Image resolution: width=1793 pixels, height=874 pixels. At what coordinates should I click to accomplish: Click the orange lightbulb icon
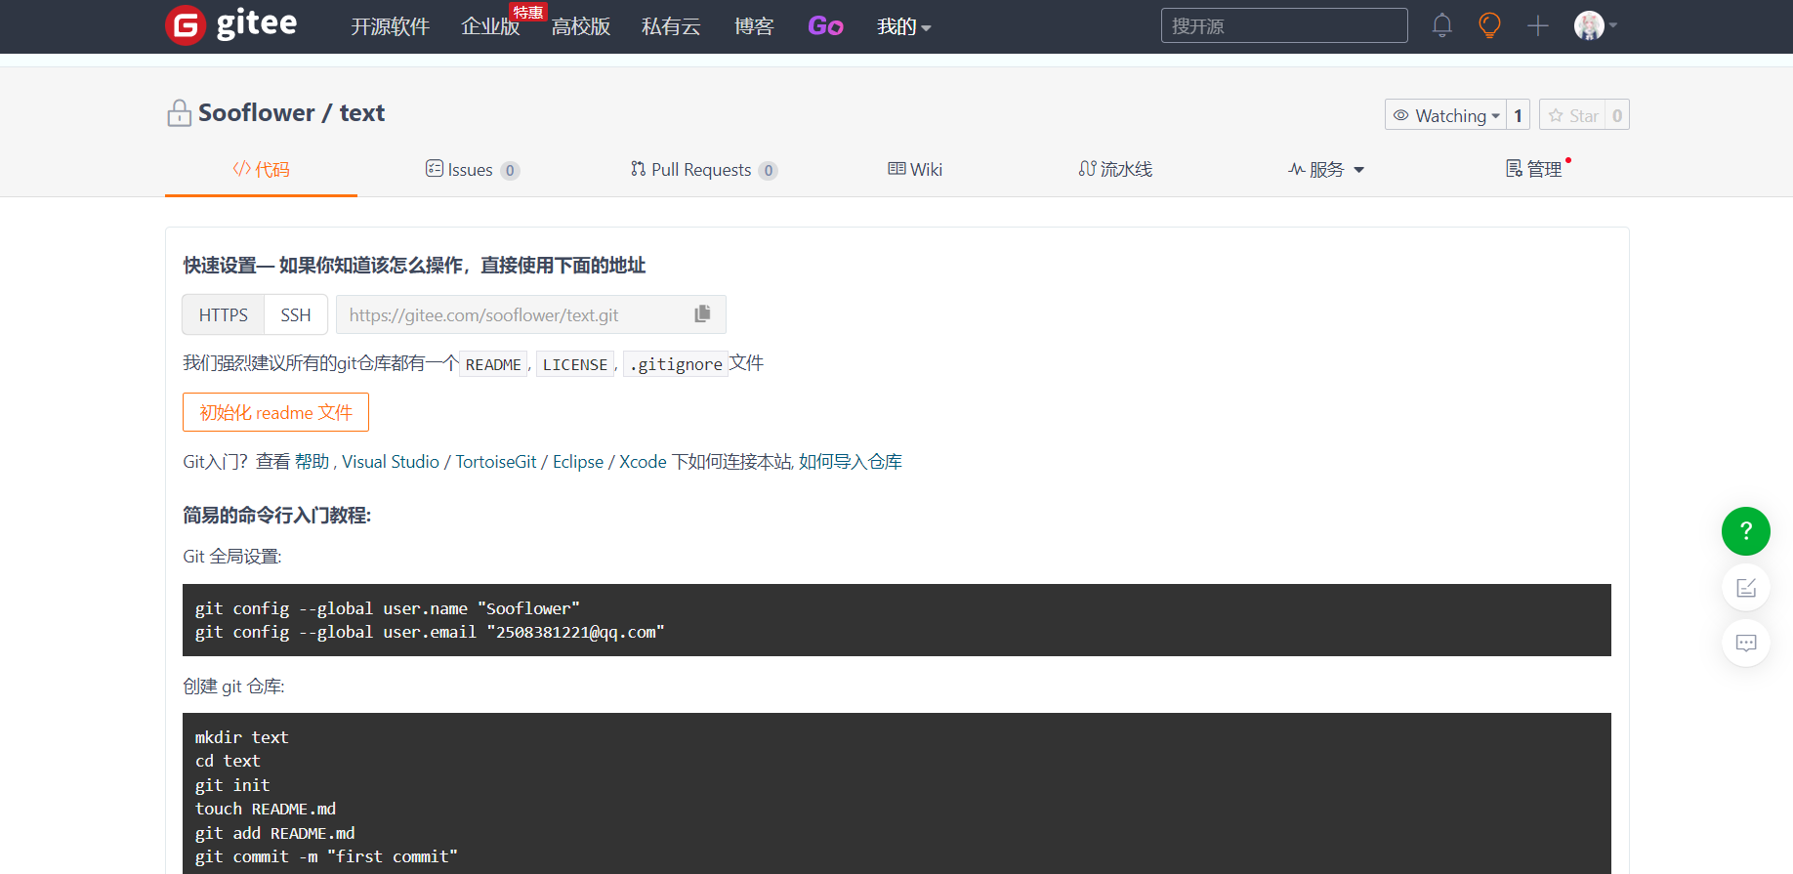coord(1489,25)
